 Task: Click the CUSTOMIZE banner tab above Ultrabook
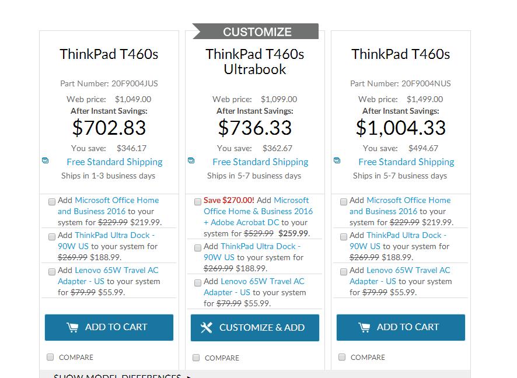click(257, 32)
